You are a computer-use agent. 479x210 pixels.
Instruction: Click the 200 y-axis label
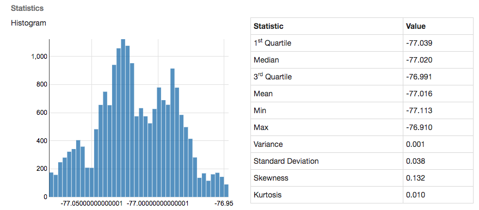click(x=42, y=169)
